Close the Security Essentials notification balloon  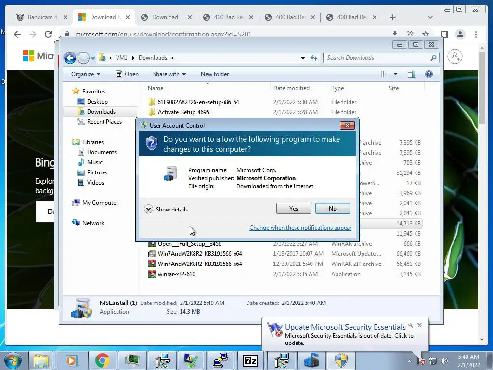[419, 325]
